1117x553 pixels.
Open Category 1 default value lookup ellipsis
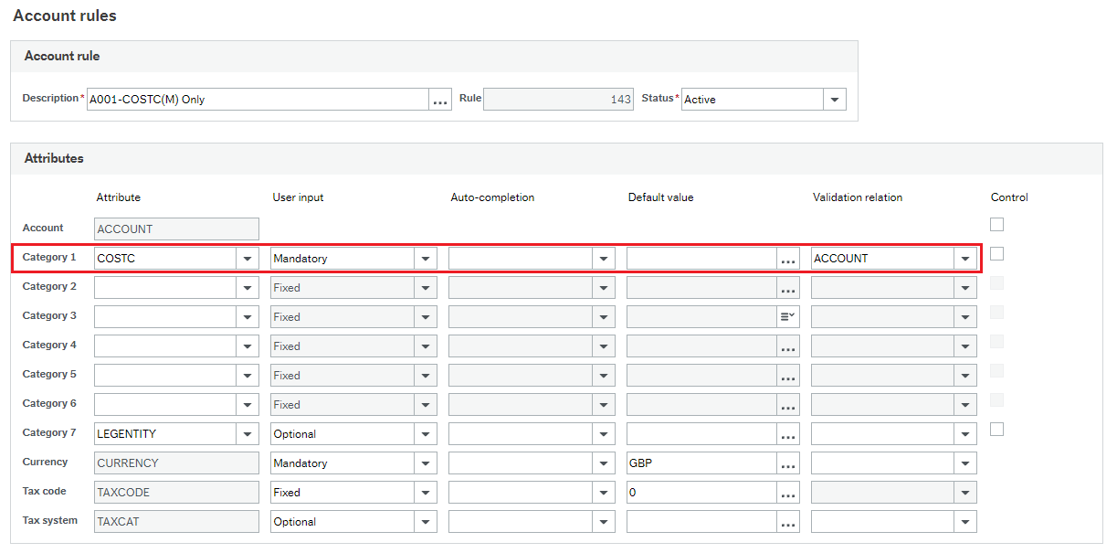click(787, 258)
